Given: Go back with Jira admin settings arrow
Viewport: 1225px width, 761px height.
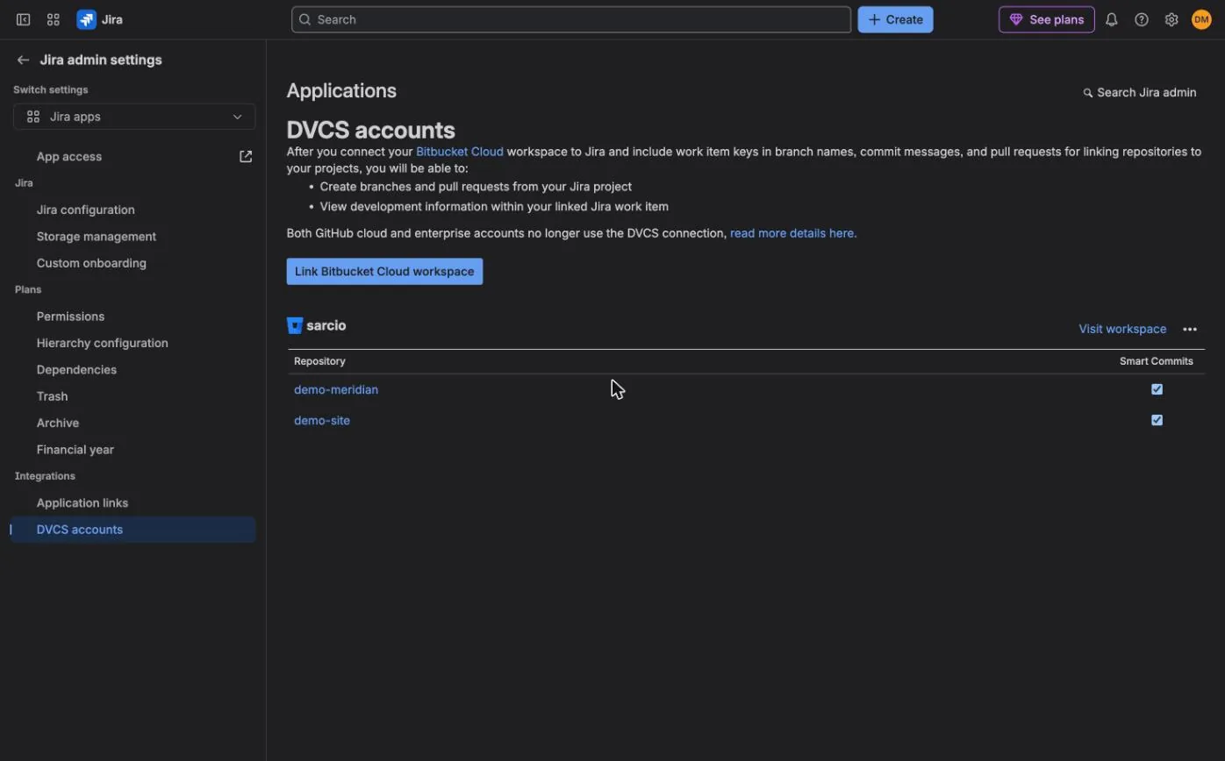Looking at the screenshot, I should (x=23, y=60).
